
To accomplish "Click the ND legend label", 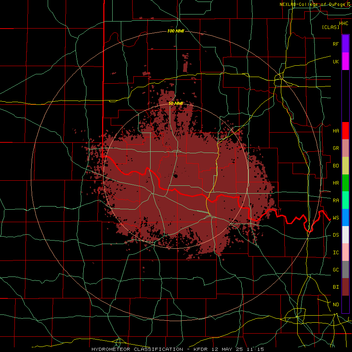I will [336, 305].
